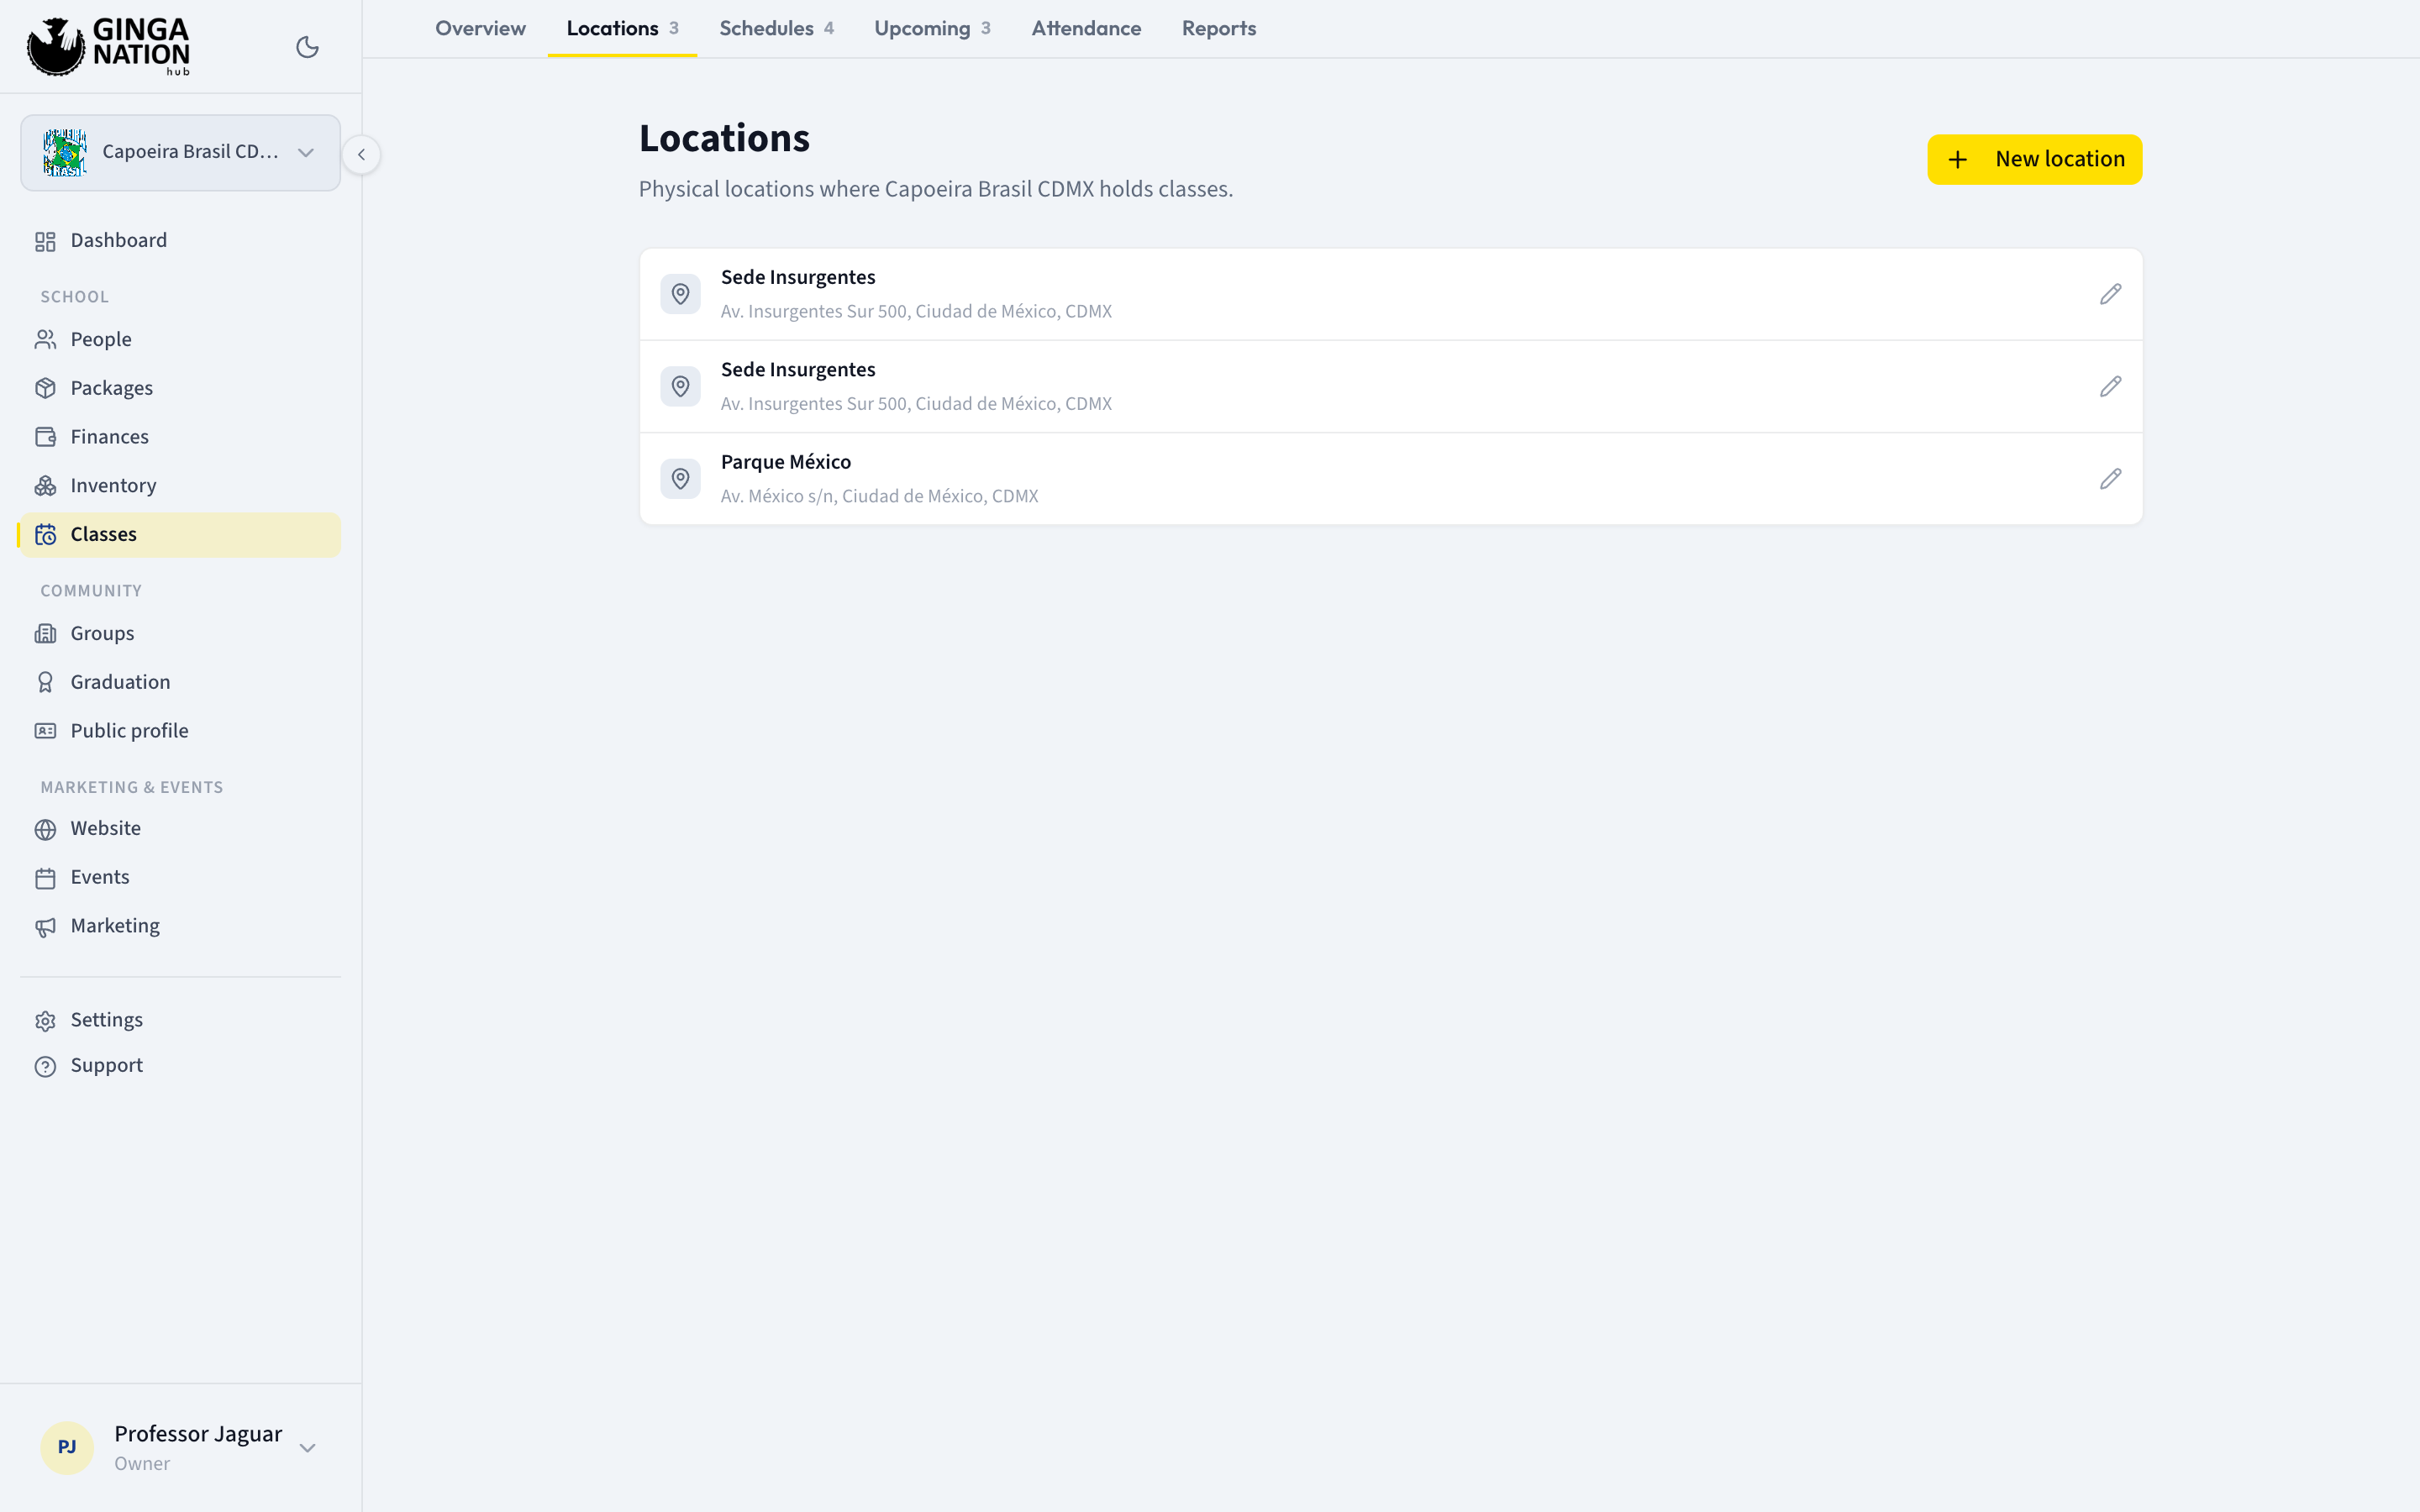Viewport: 2420px width, 1512px height.
Task: Click the Support question mark icon
Action: click(45, 1066)
